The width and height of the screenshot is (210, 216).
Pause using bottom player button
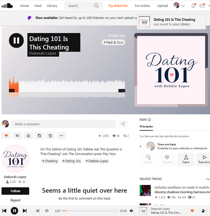pos(14,211)
